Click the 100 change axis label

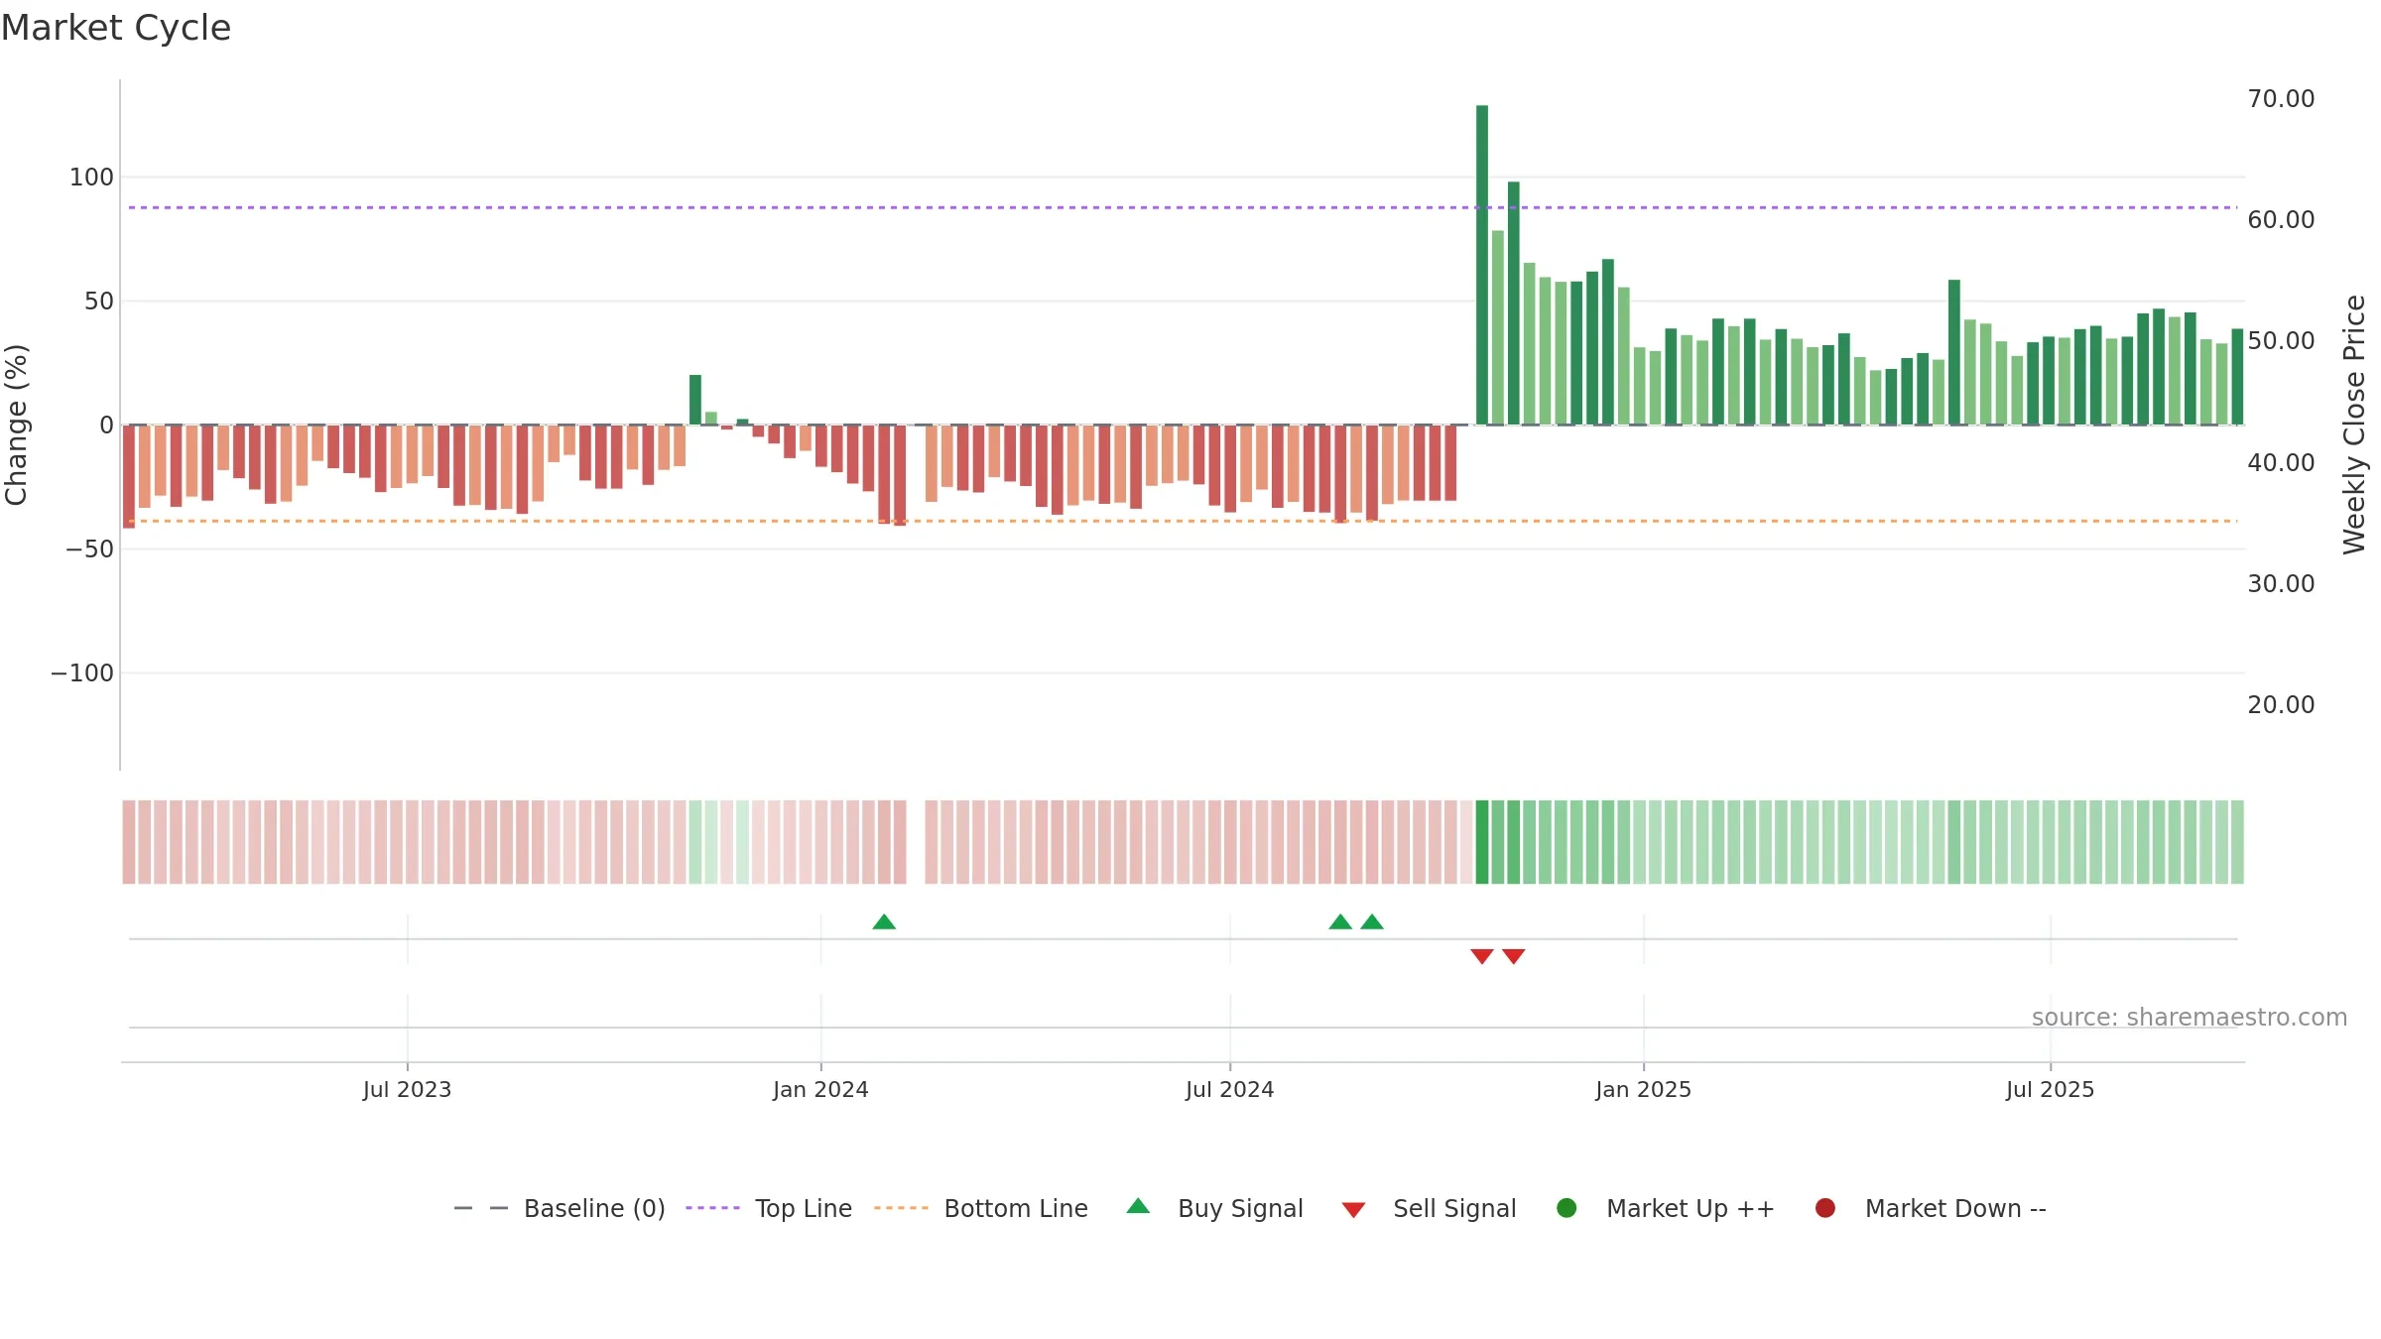pyautogui.click(x=91, y=178)
